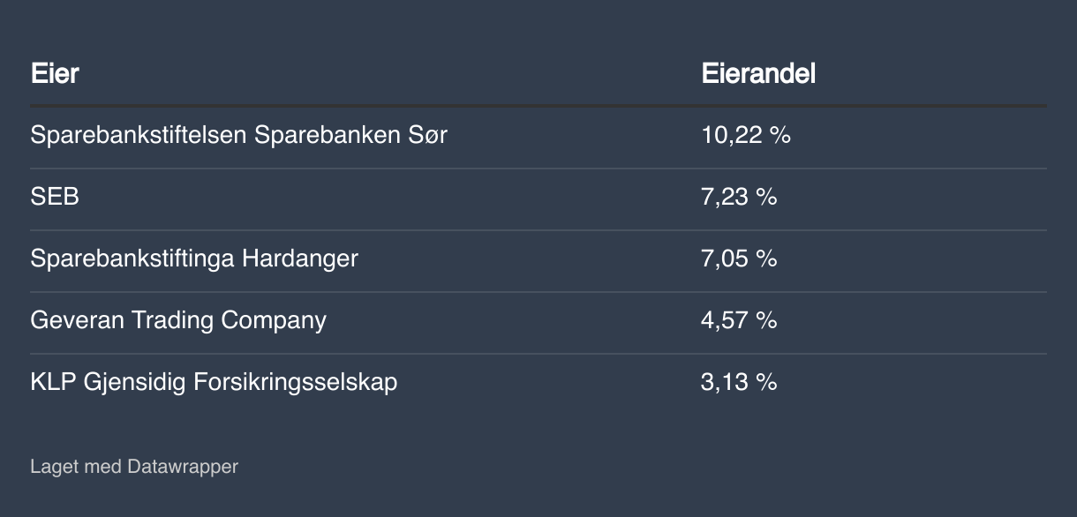
Task: Click the KLP Gjensidig Forsikringsselskap owner name
Action: click(214, 382)
